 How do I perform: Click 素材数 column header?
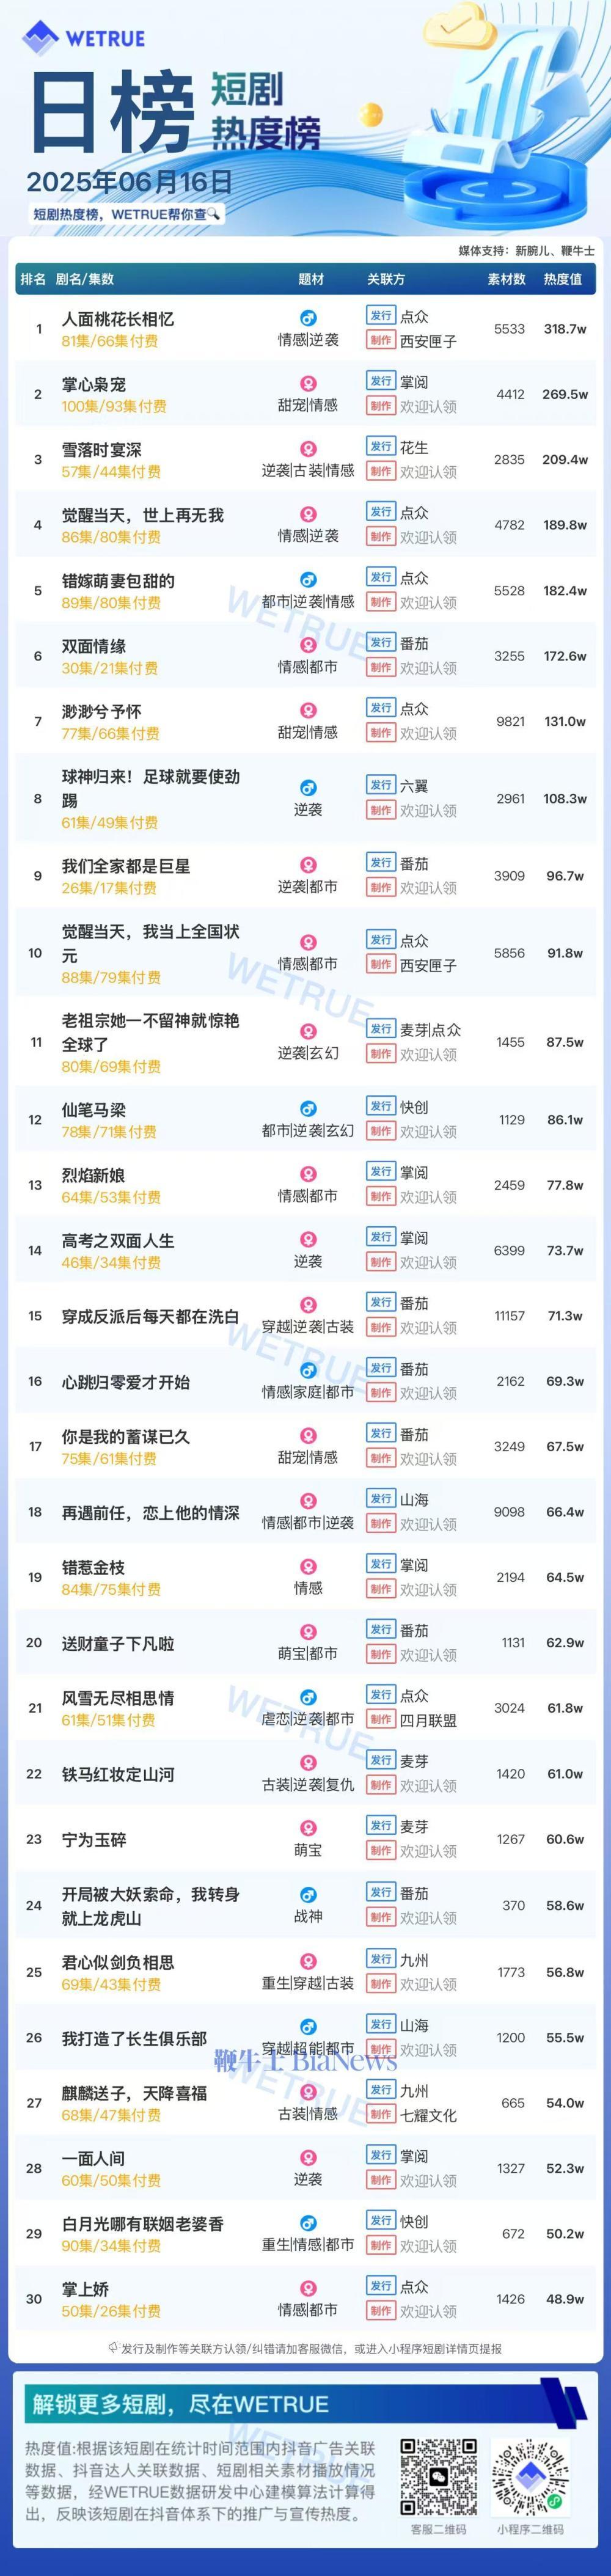click(507, 279)
